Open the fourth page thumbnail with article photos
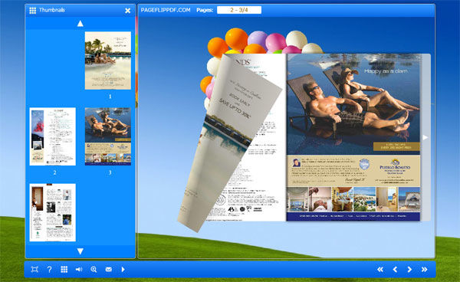 coord(52,212)
